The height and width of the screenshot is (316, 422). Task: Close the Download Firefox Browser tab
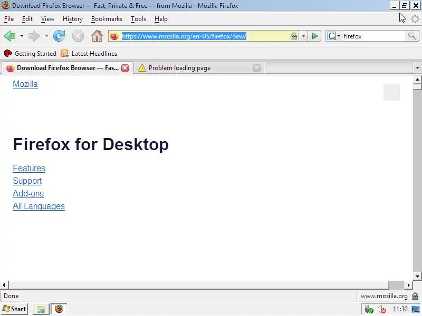click(125, 68)
